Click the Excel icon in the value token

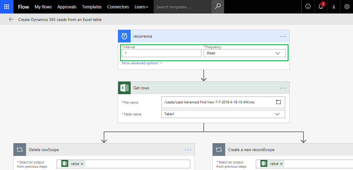65,163
